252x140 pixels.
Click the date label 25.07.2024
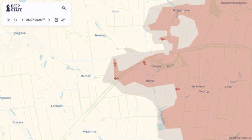tap(34, 20)
